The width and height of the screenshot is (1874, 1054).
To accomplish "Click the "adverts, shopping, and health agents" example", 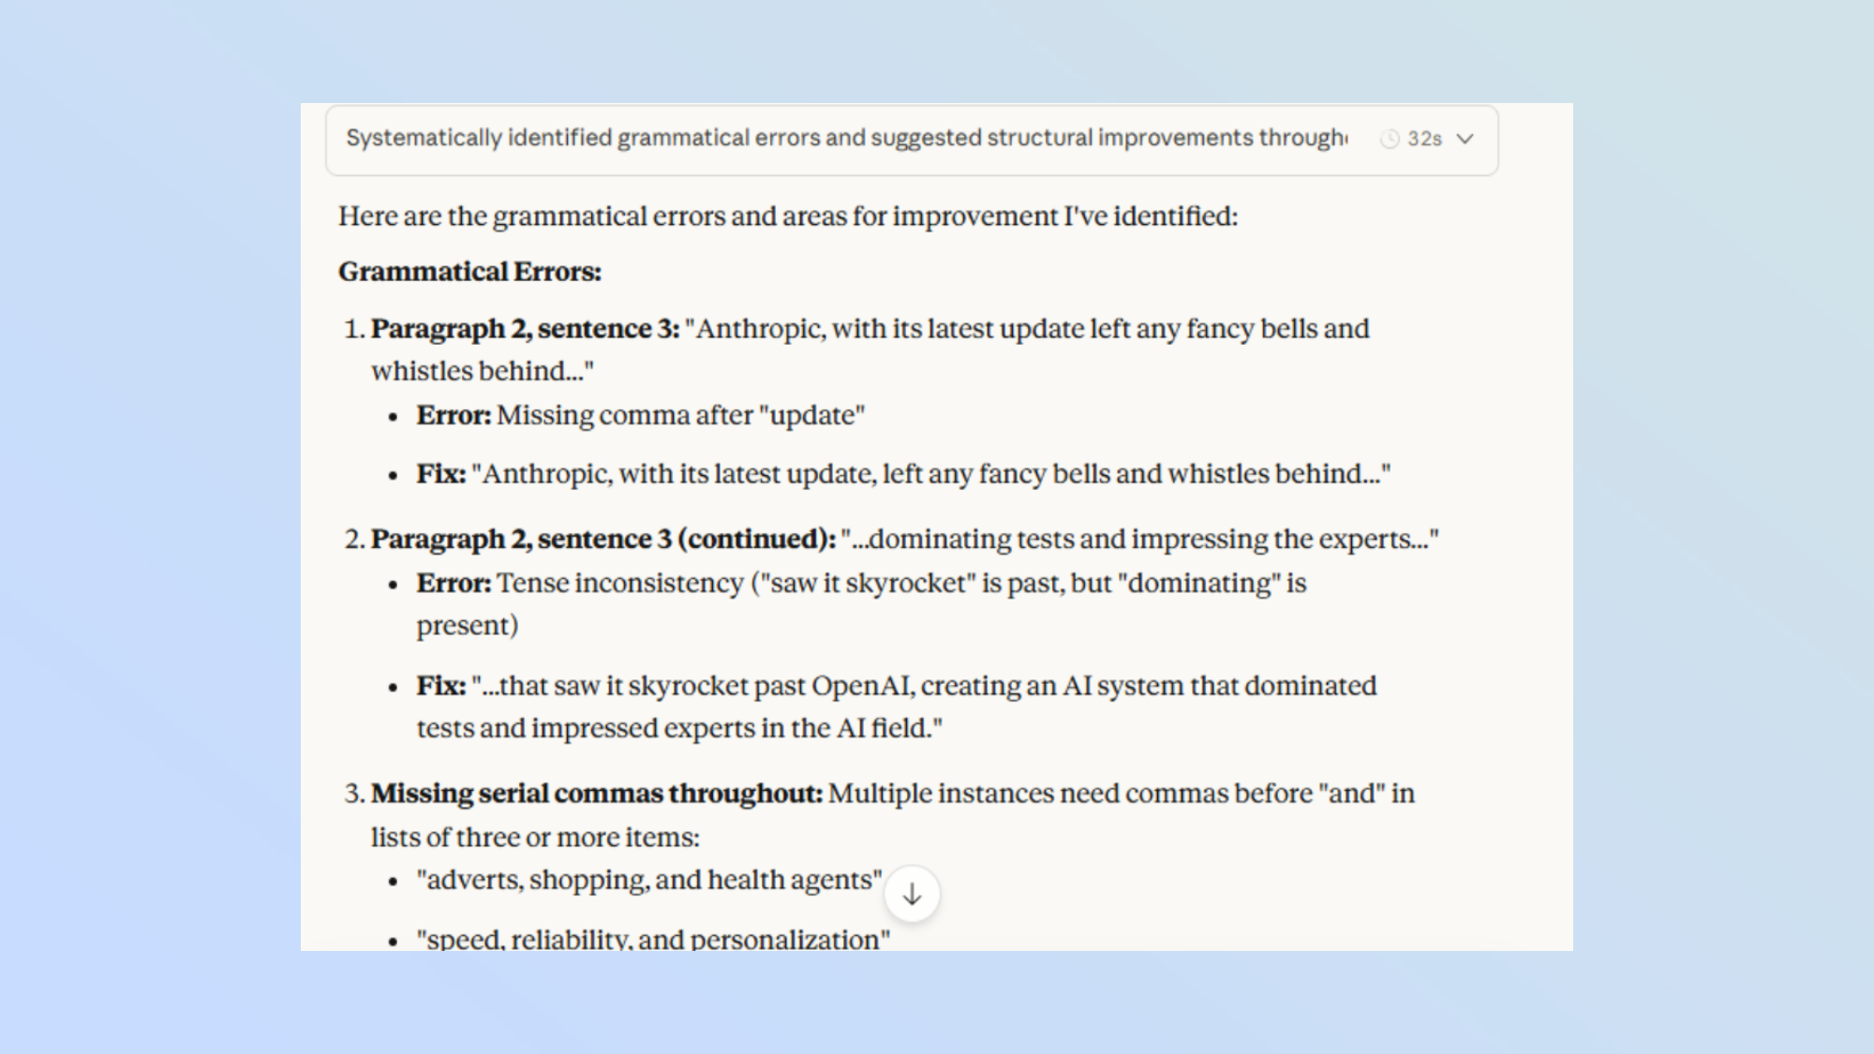I will click(x=648, y=880).
